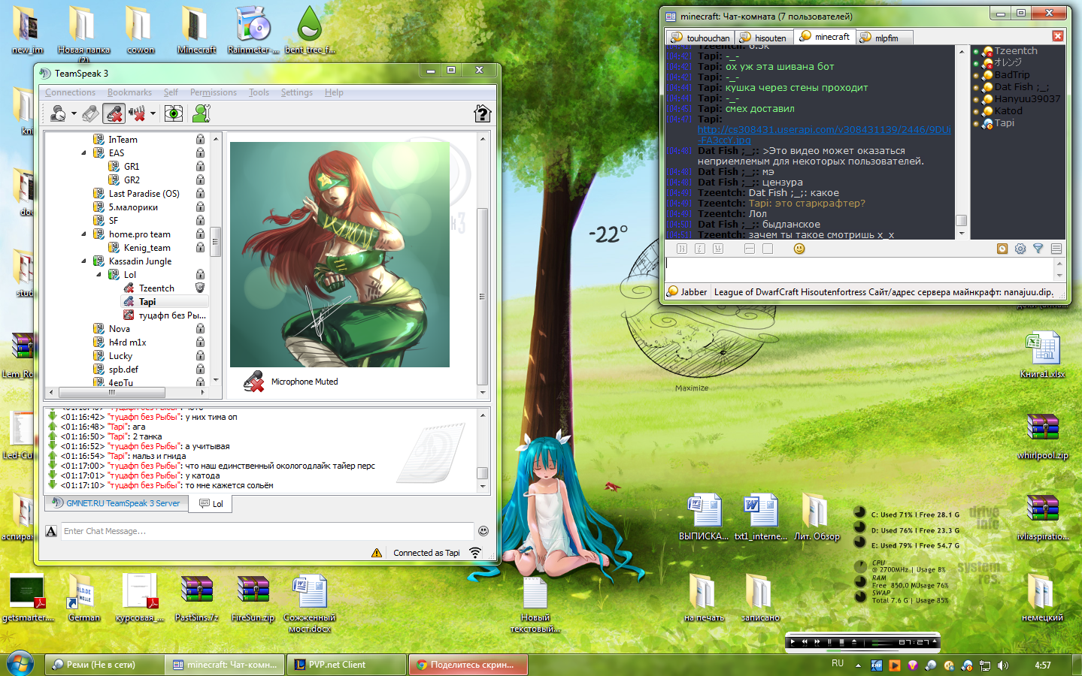Image resolution: width=1082 pixels, height=676 pixels.
Task: Collapse the home.pro team channel node
Action: coord(83,234)
